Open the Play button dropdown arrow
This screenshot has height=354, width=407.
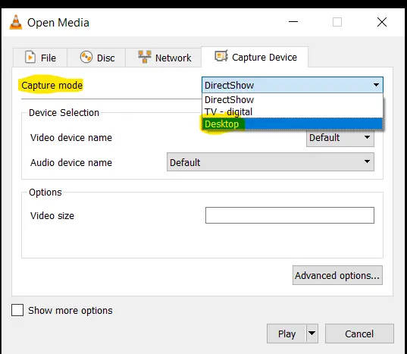[312, 334]
